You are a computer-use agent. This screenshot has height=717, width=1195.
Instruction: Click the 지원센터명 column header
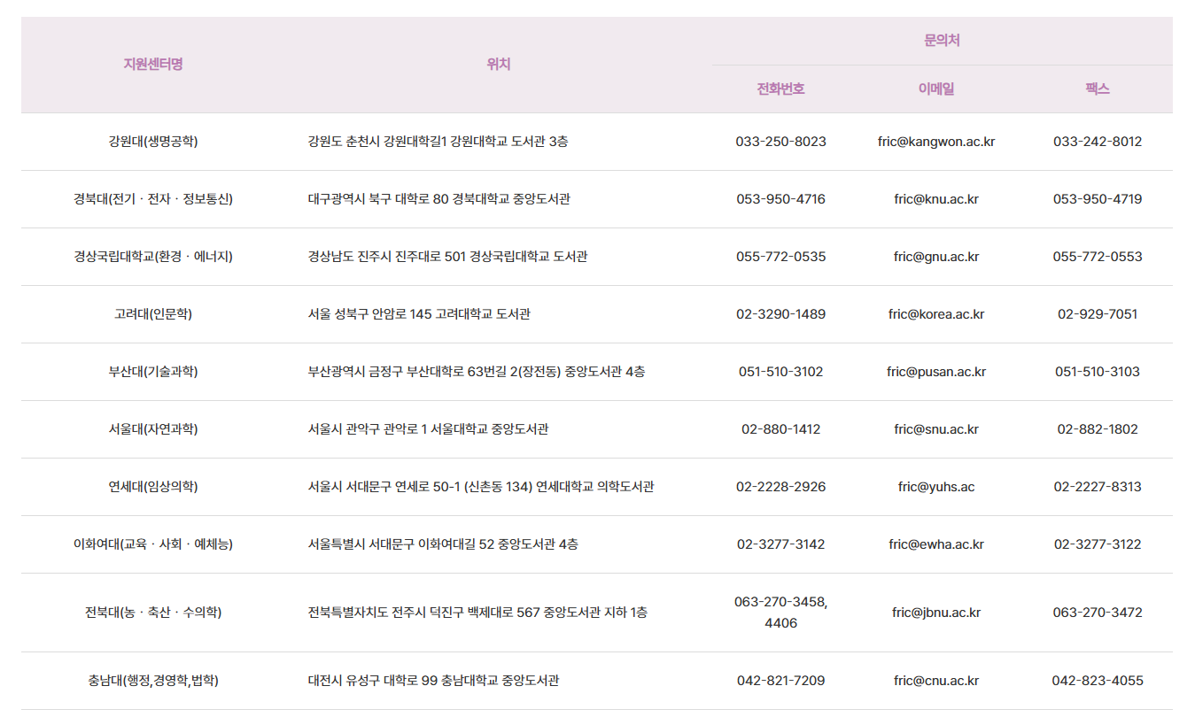point(153,64)
